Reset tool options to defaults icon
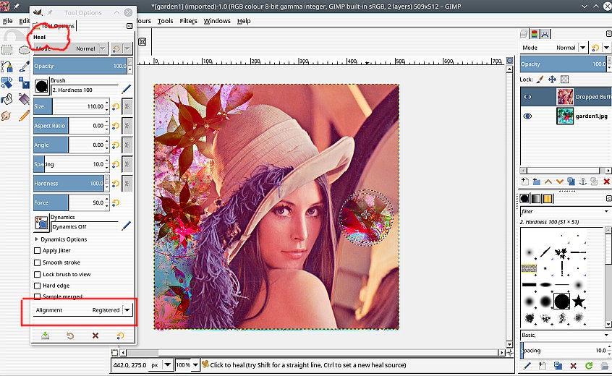This screenshot has height=376, width=612. [x=120, y=336]
